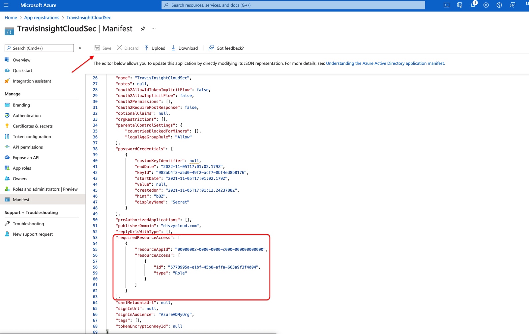Open the help question mark icon
Screen dimensions: 529x334
click(x=499, y=5)
